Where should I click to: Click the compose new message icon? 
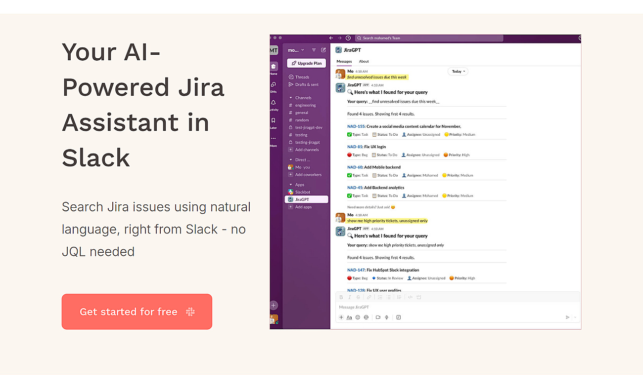click(x=323, y=50)
